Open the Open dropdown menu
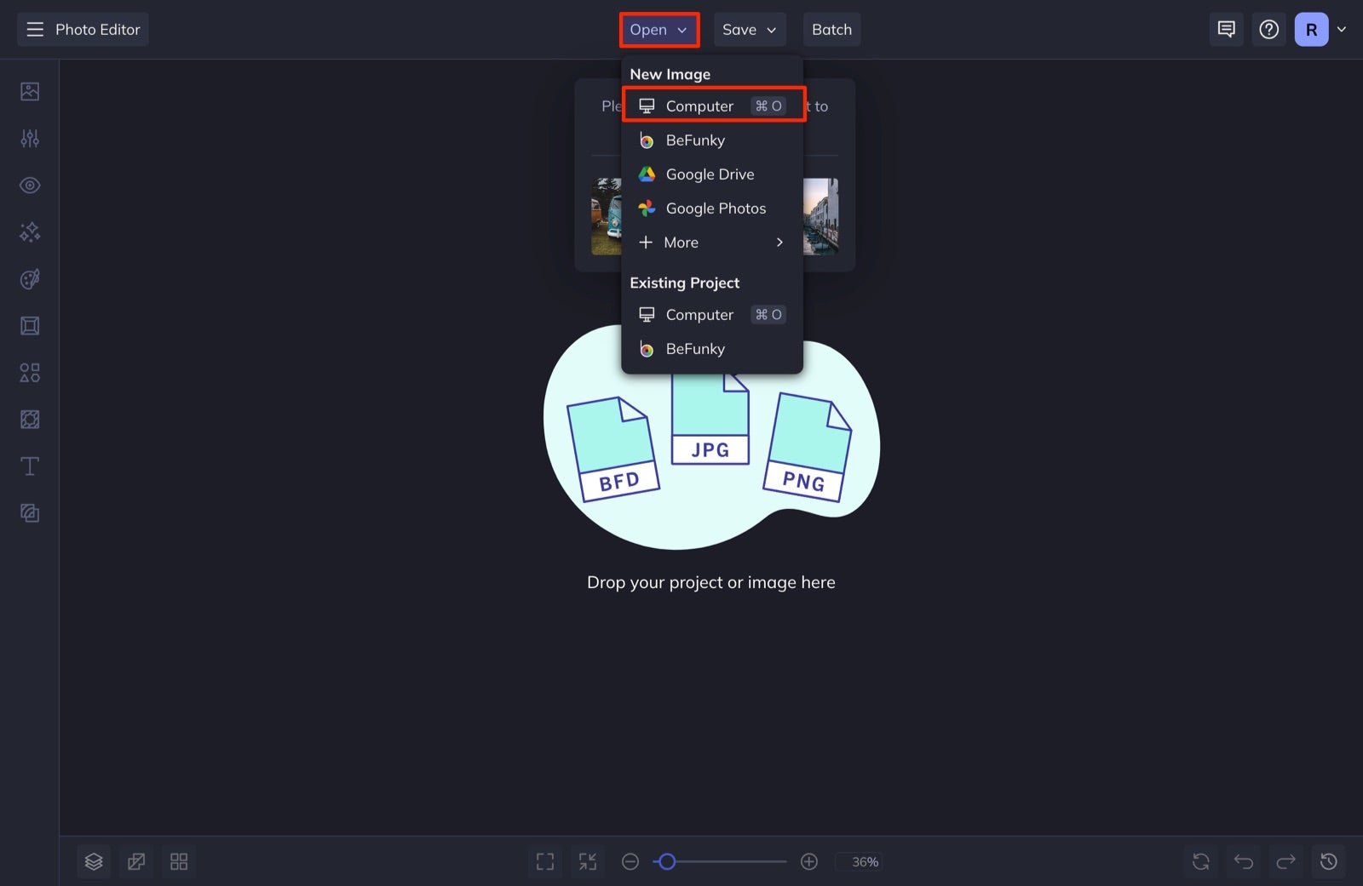 (658, 29)
